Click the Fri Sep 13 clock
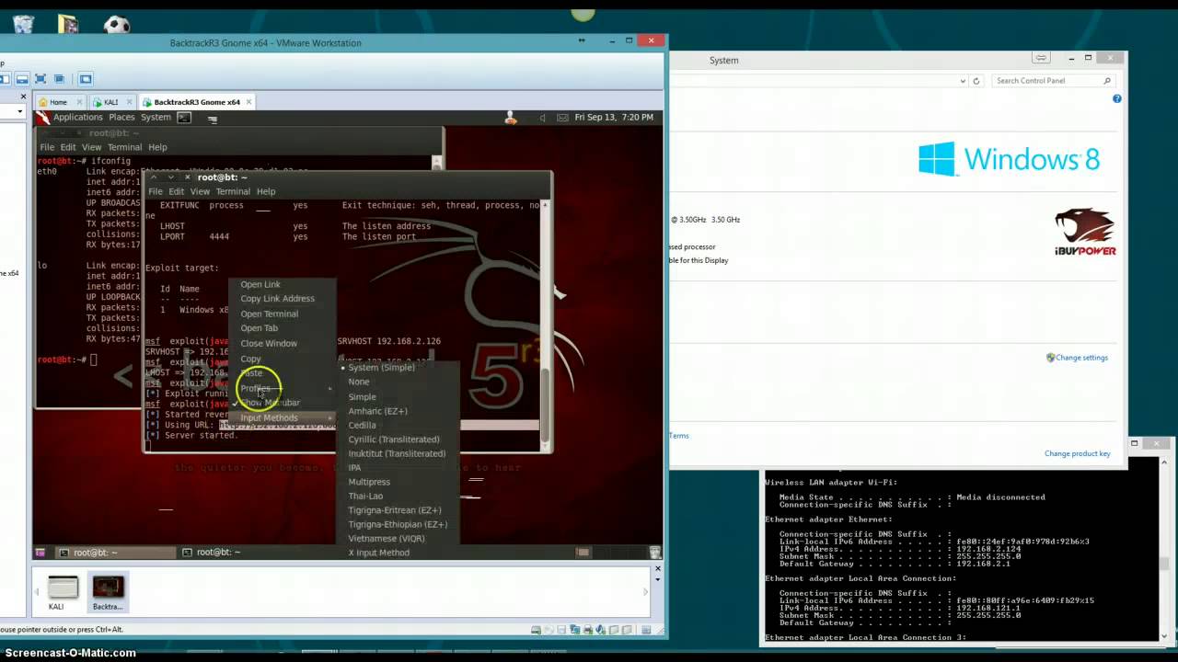The width and height of the screenshot is (1178, 662). tap(614, 118)
